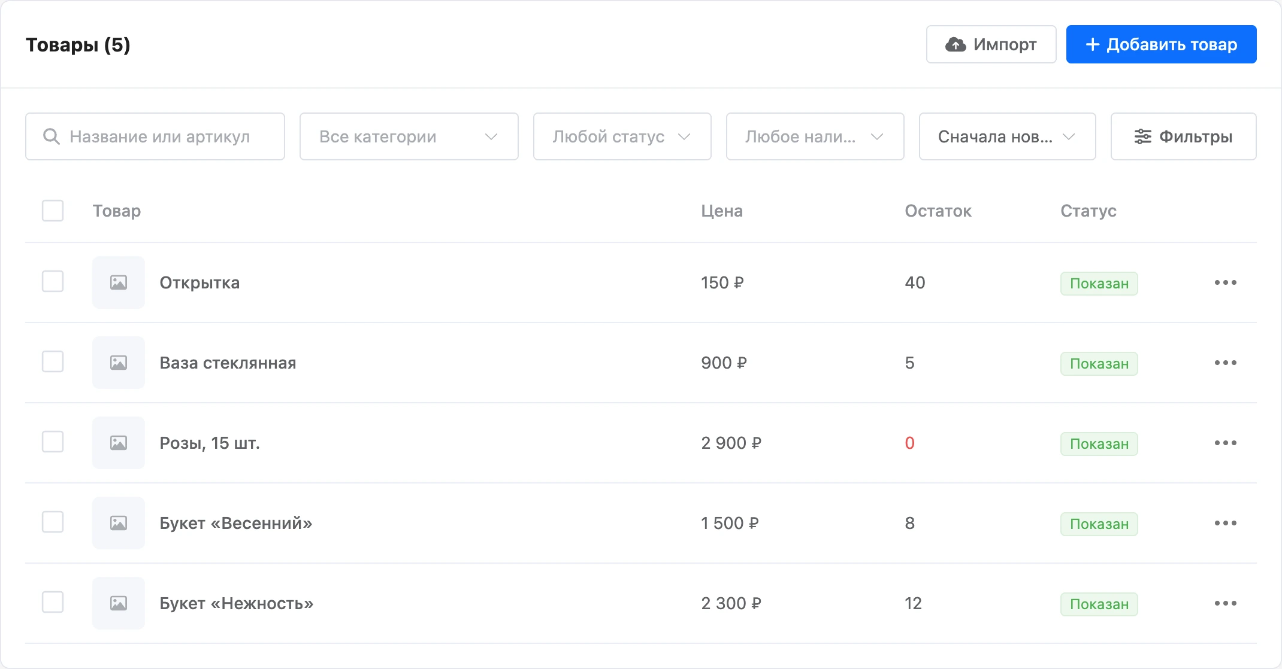1282x669 pixels.
Task: Click the 2 300 ₽ price cell
Action: coord(731,603)
